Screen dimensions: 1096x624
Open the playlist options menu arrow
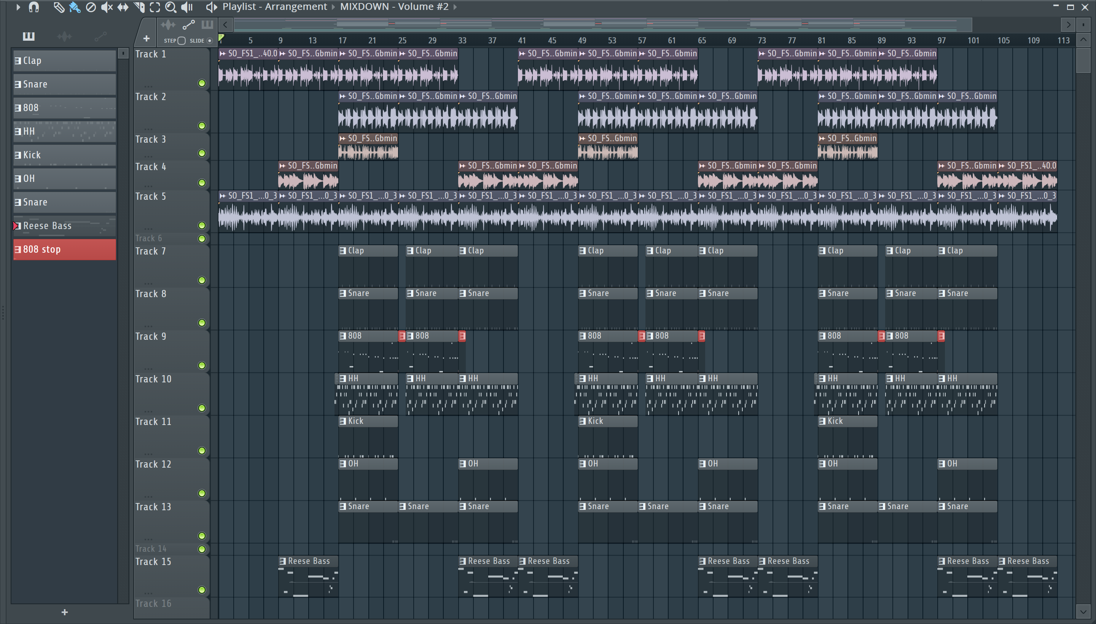[18, 7]
